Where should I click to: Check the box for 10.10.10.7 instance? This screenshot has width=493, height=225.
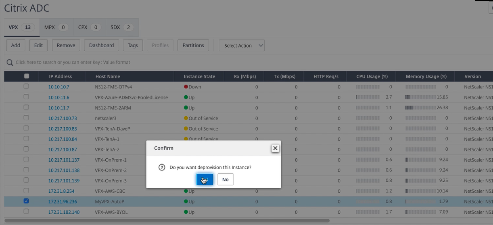click(x=26, y=86)
